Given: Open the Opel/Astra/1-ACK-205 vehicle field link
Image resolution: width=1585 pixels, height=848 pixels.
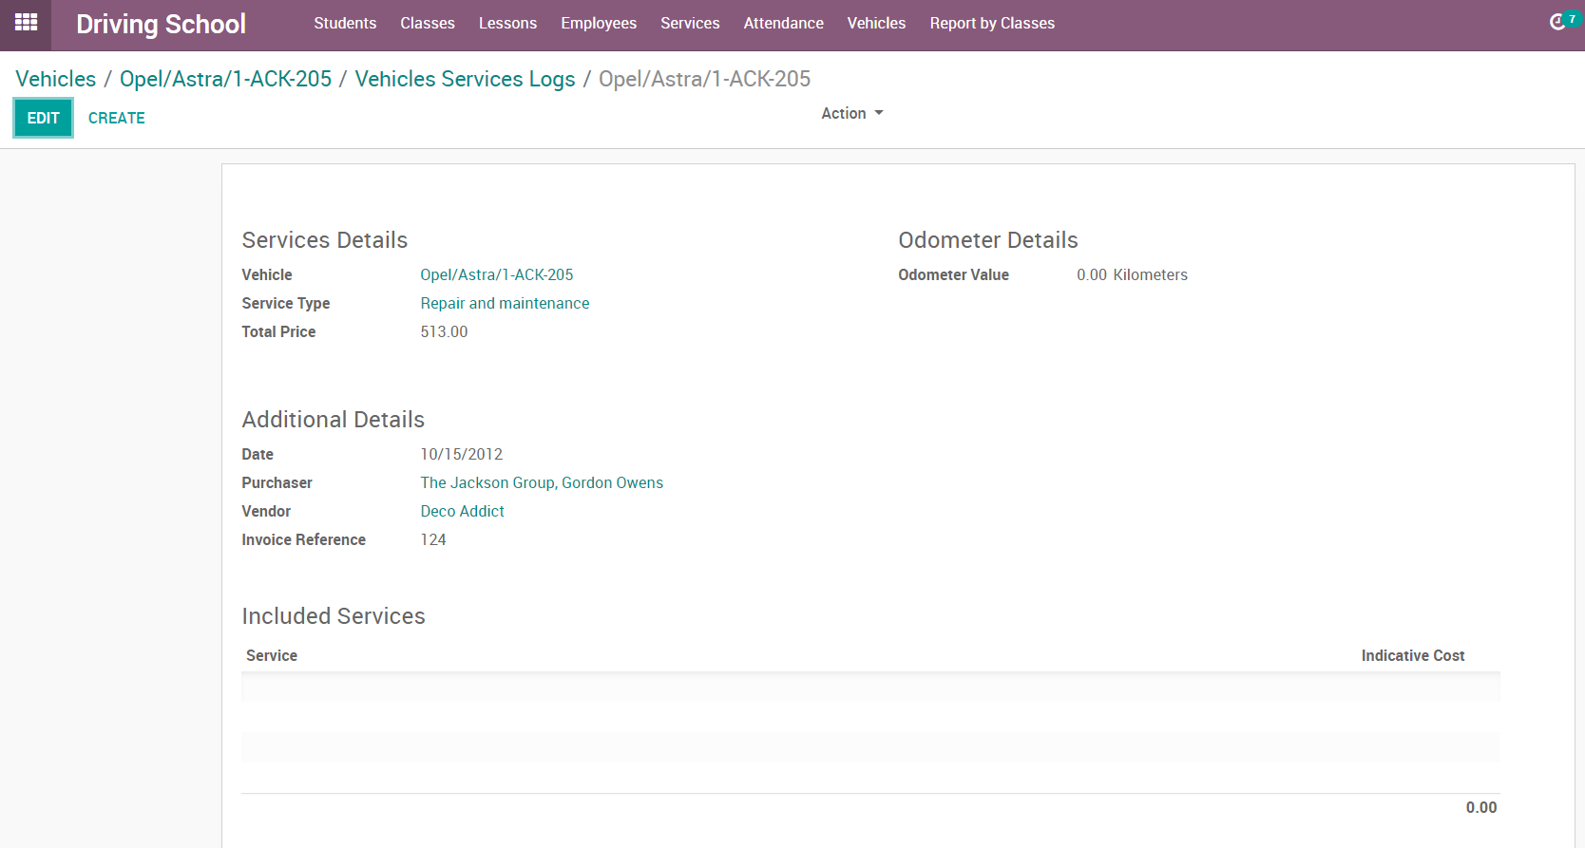Looking at the screenshot, I should point(497,274).
